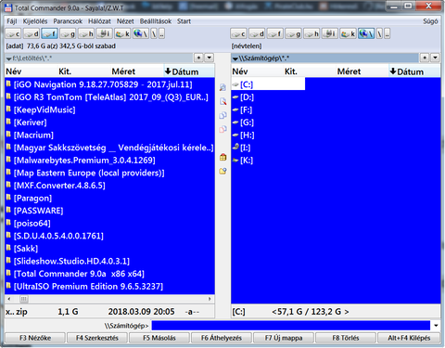The image size is (445, 348).
Task: Click the F4 Szerkesztés button
Action: [97, 338]
